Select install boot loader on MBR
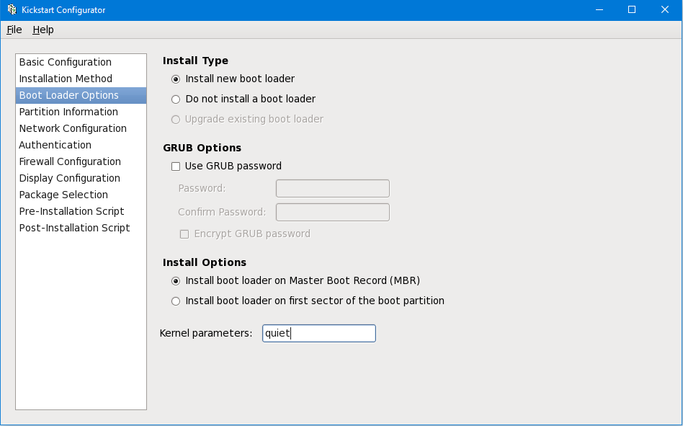This screenshot has height=426, width=683. (176, 281)
